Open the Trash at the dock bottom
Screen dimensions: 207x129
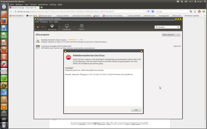tap(4, 125)
